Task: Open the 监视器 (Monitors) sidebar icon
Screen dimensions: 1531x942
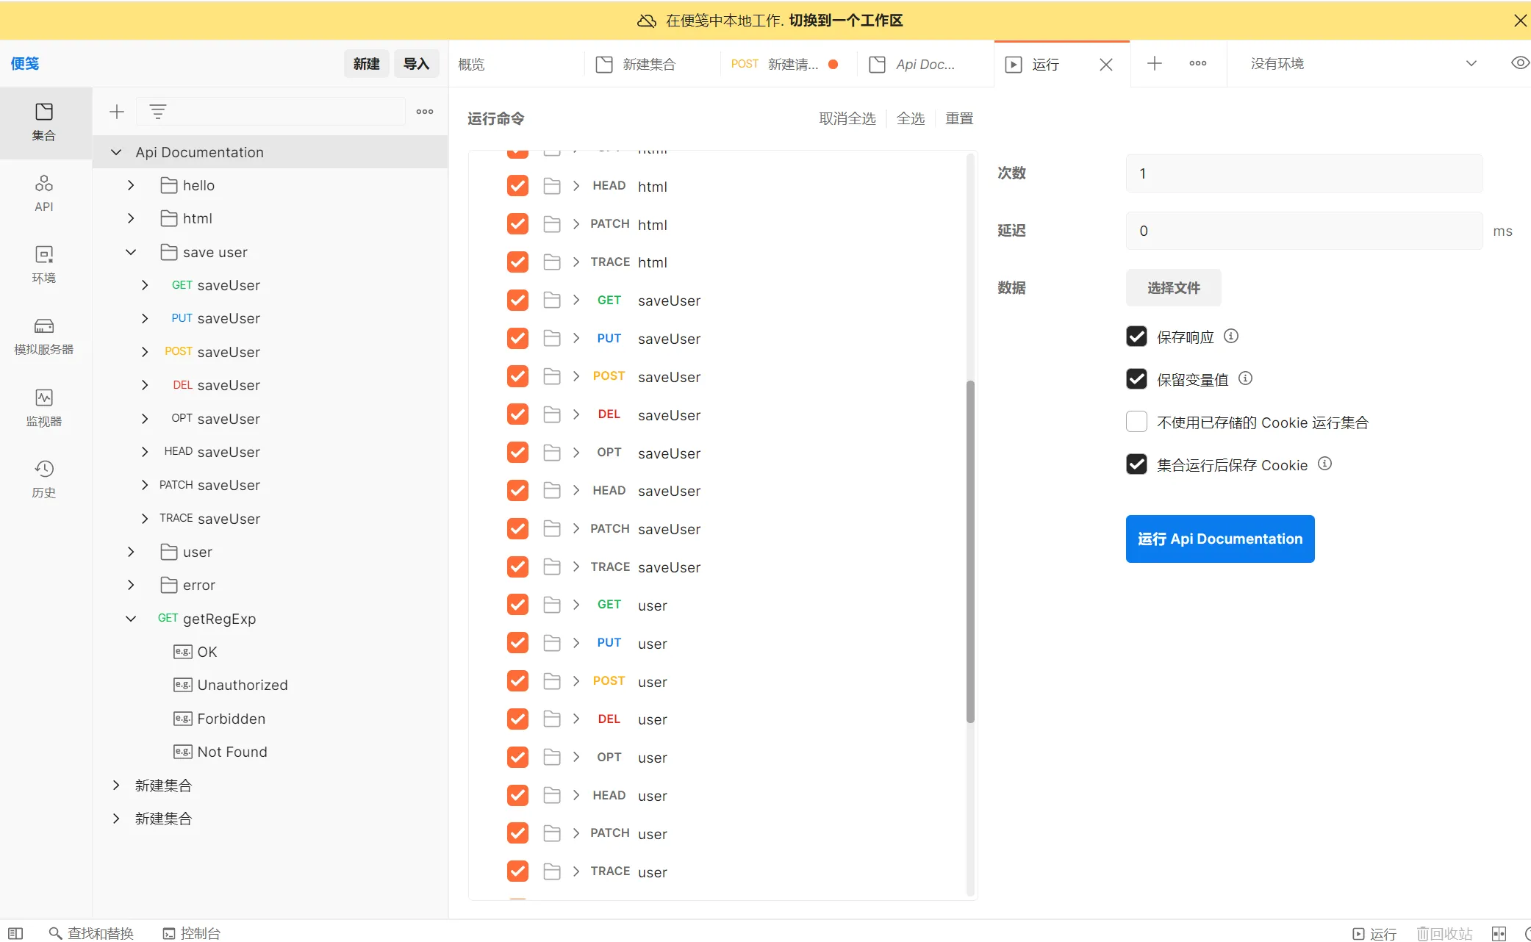Action: click(x=44, y=407)
